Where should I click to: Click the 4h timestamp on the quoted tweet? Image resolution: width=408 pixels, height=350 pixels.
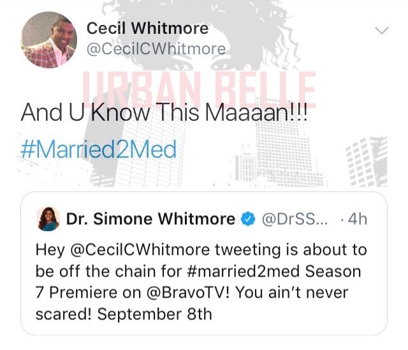(x=357, y=219)
